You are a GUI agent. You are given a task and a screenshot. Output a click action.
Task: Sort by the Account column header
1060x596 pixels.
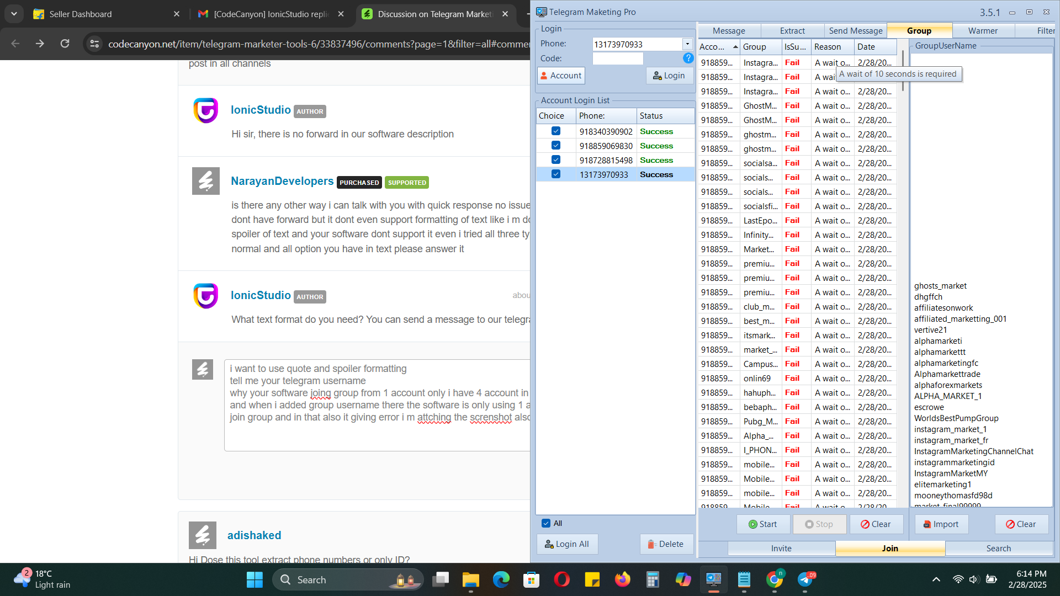coord(719,47)
